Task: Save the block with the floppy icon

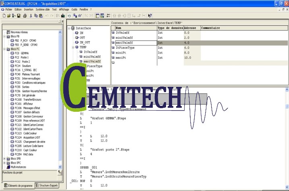Action: [19, 16]
